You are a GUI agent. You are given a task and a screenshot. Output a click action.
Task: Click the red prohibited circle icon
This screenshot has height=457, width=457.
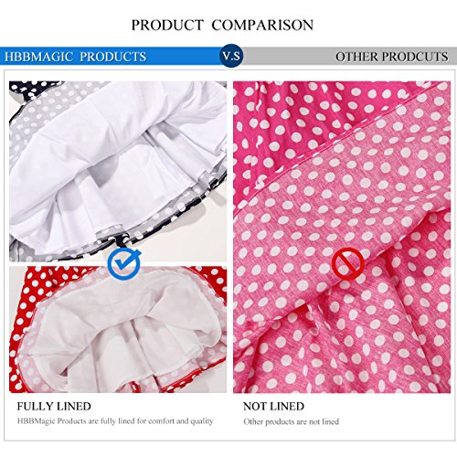coord(348,263)
